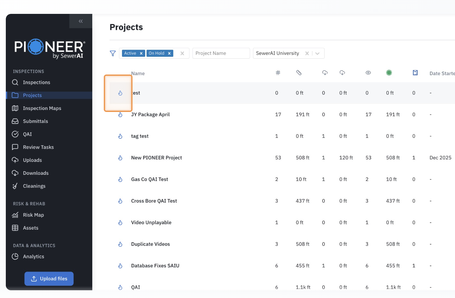Remove the On Hold filter tag
Viewport: 455px width, 298px height.
169,54
